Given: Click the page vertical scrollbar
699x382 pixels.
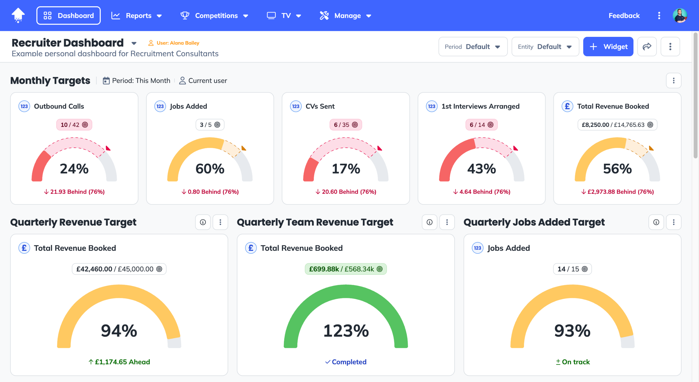Looking at the screenshot, I should (695, 95).
